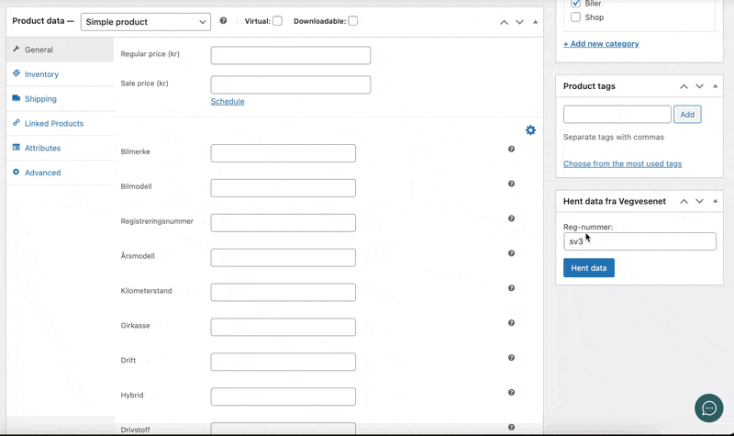Image resolution: width=734 pixels, height=436 pixels.
Task: Open help tip next to product type
Action: 223,20
